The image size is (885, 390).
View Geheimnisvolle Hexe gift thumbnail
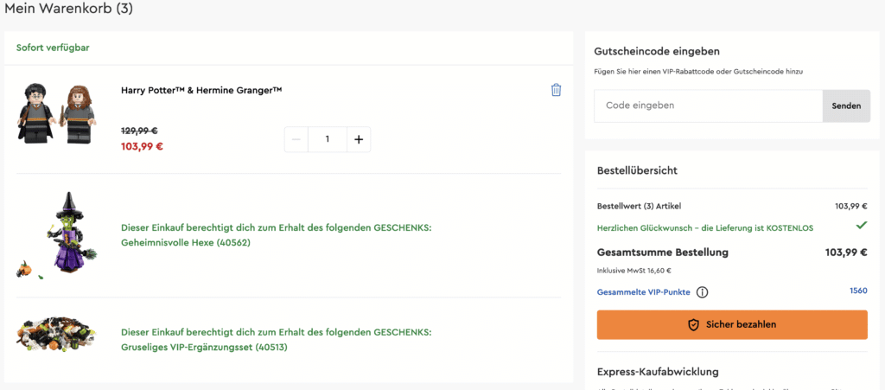[57, 235]
